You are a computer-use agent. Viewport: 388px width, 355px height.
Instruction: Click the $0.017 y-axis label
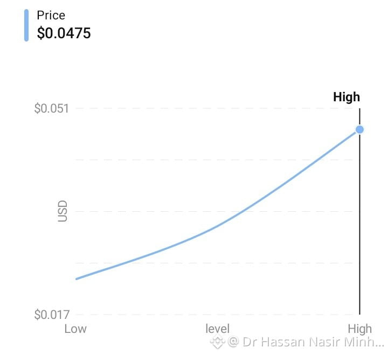[x=52, y=315]
